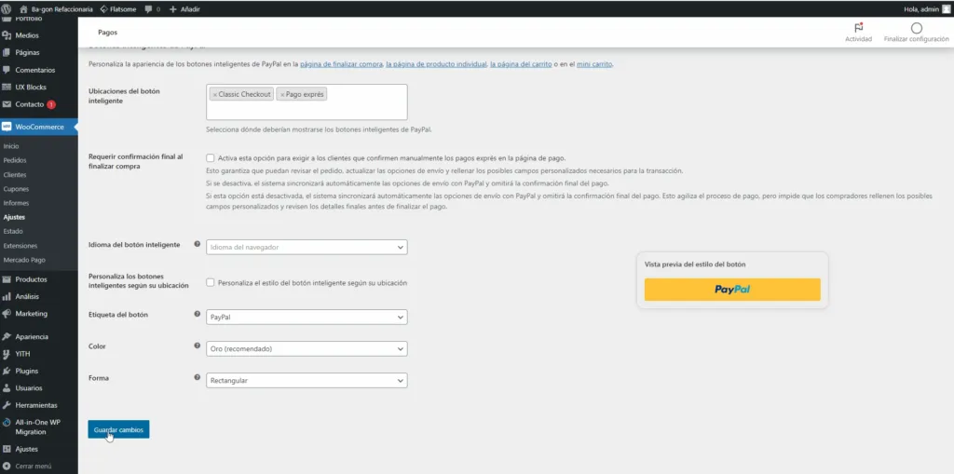Remove the Classic Checkout tag

click(x=215, y=95)
